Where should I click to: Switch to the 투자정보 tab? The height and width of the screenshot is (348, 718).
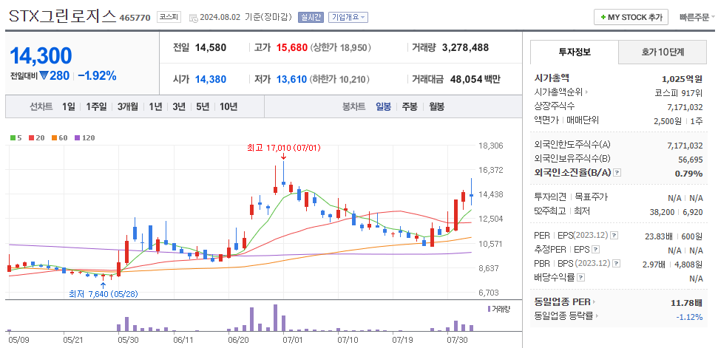[x=575, y=52]
